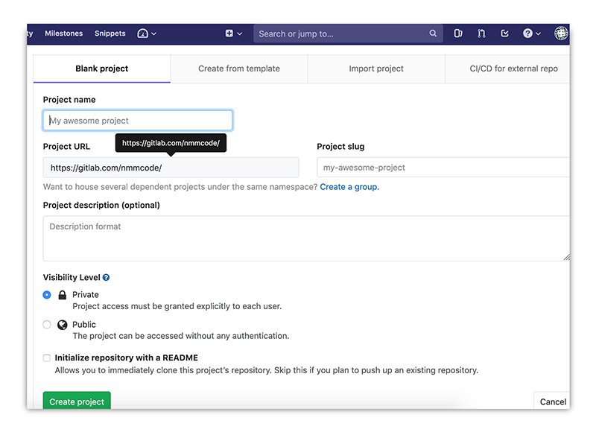596x435 pixels.
Task: Click the magnifier icon in the search bar
Action: (x=433, y=34)
